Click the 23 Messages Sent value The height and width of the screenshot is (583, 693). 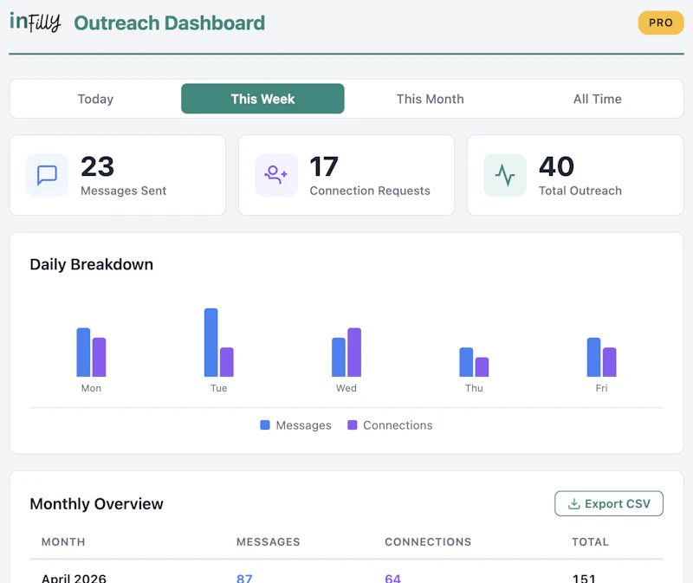pyautogui.click(x=98, y=166)
